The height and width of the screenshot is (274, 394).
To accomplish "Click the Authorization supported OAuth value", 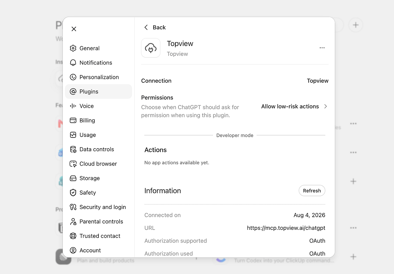I will (317, 241).
